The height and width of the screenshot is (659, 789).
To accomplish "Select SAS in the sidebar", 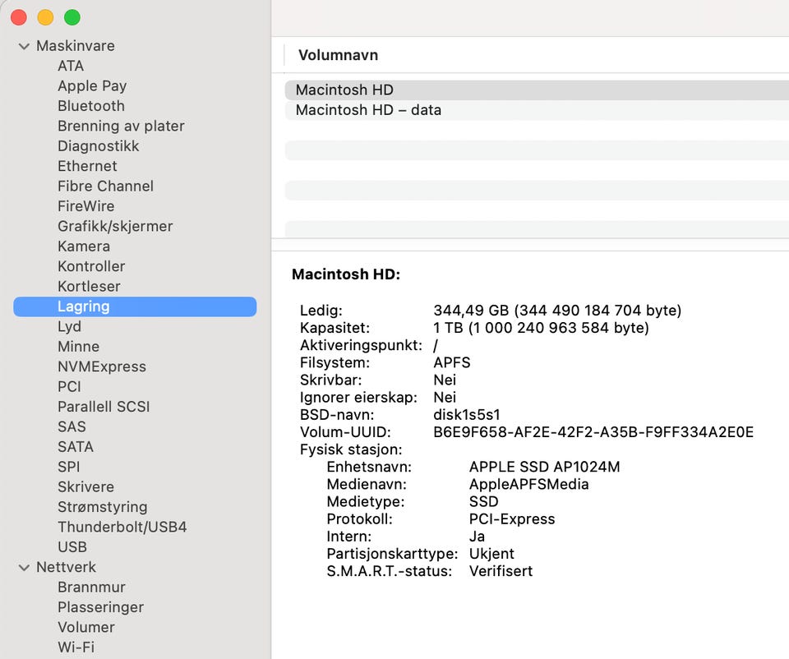I will 72,427.
